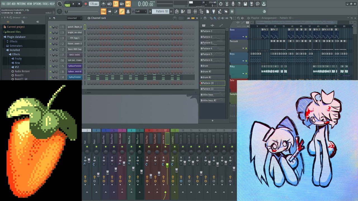Open the Unsorted channel filter dropdown
This screenshot has width=358, height=201.
(x=74, y=18)
